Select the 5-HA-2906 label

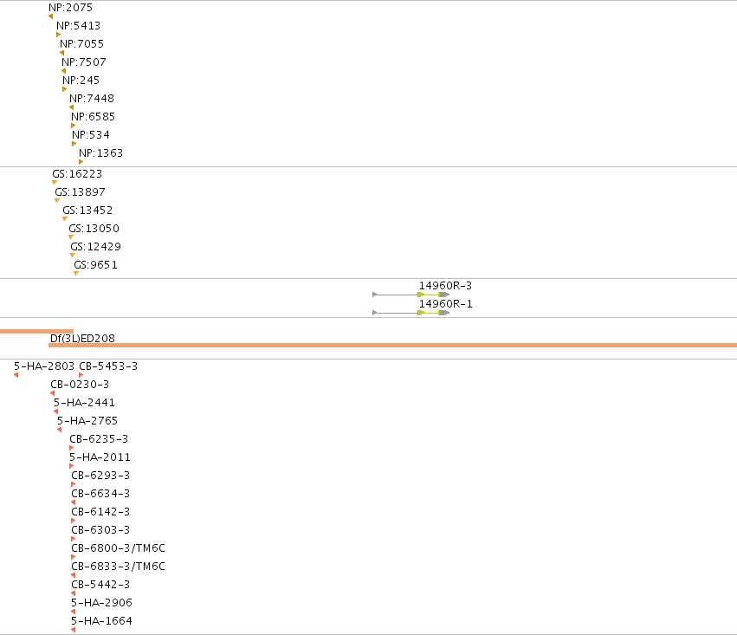tap(101, 603)
